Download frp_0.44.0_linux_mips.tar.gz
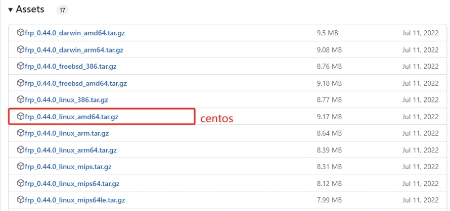This screenshot has width=450, height=211. (x=68, y=167)
